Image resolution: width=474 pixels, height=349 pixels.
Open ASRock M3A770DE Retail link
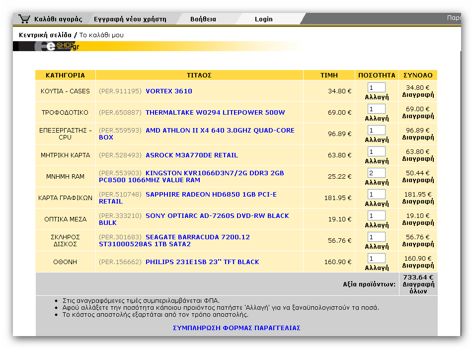[192, 155]
